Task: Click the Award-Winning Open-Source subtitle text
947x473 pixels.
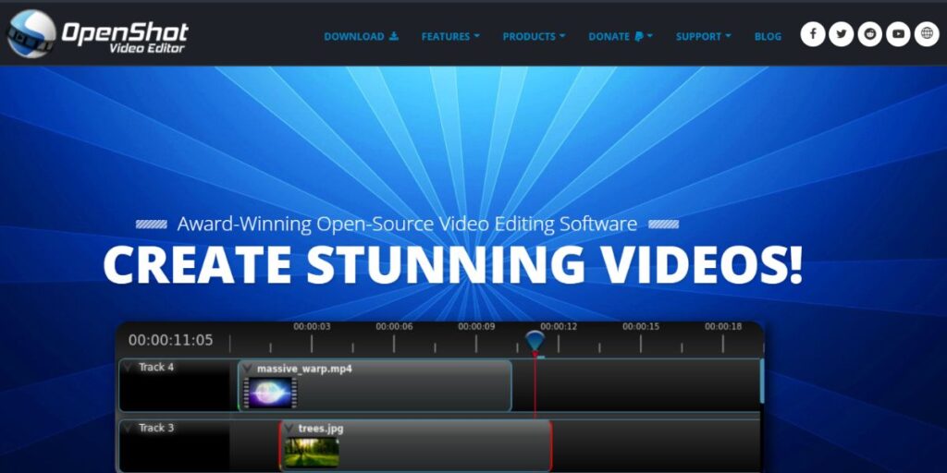Action: coord(407,224)
